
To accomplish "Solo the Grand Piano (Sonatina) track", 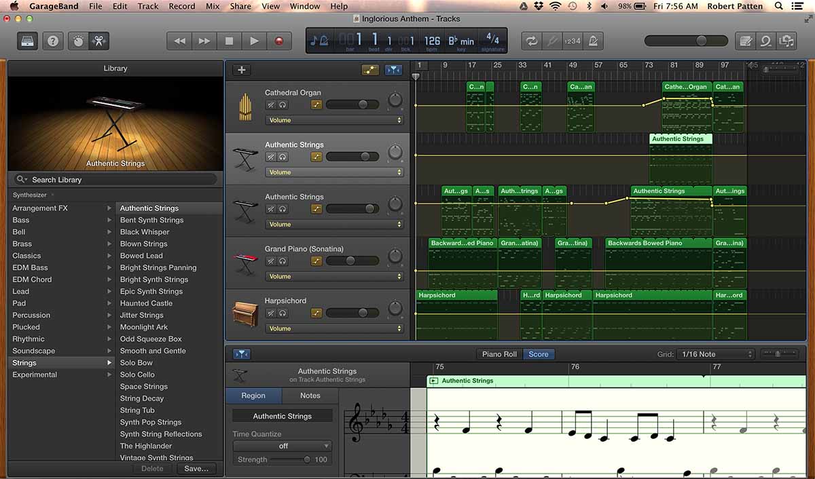I will 283,261.
